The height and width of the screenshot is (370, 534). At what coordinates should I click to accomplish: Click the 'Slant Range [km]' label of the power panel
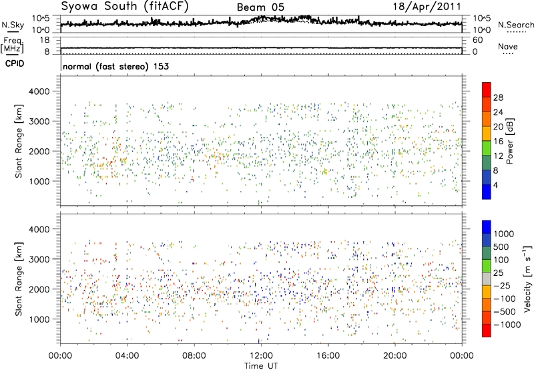(19, 141)
